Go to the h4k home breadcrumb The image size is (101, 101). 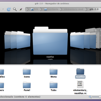tap(34, 9)
